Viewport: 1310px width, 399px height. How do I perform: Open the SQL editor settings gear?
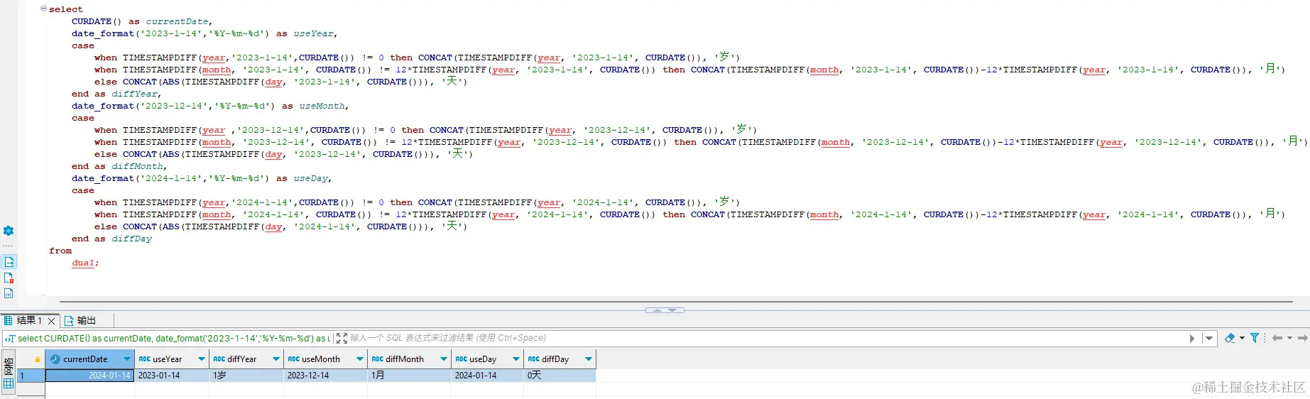coord(9,231)
